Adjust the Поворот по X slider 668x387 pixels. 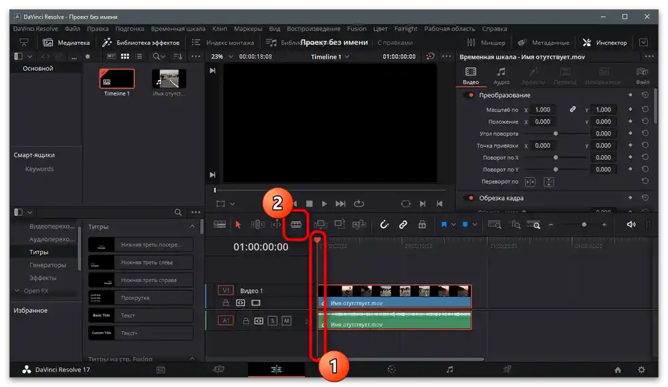coord(556,158)
